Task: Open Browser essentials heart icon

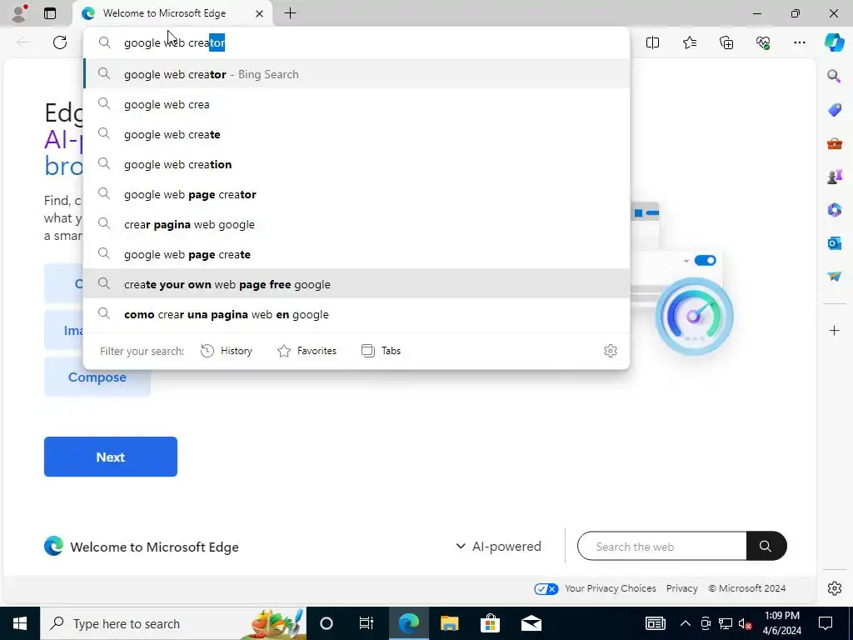Action: pos(763,42)
